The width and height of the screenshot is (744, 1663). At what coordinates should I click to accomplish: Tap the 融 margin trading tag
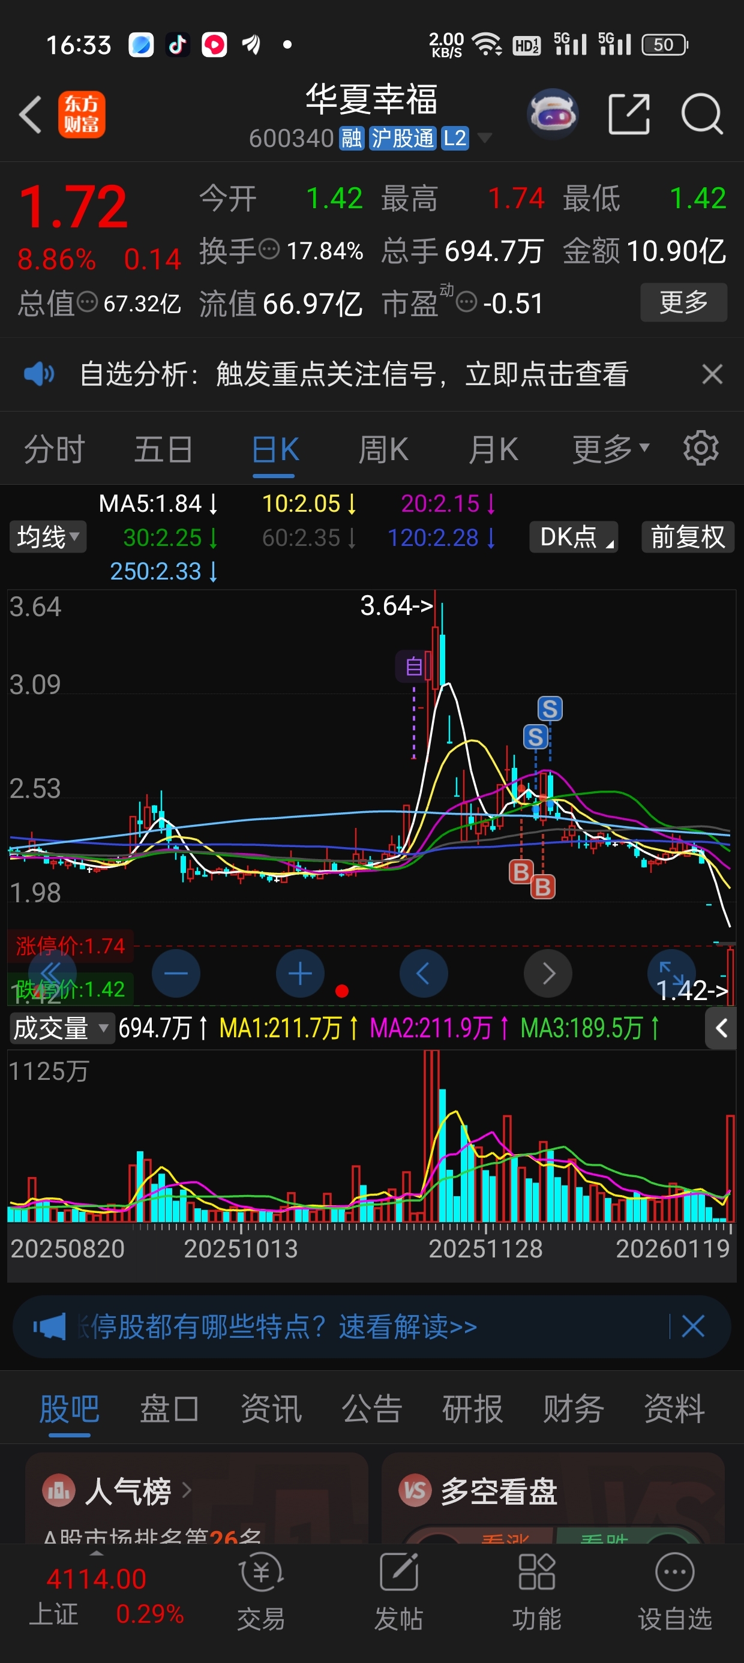(352, 137)
